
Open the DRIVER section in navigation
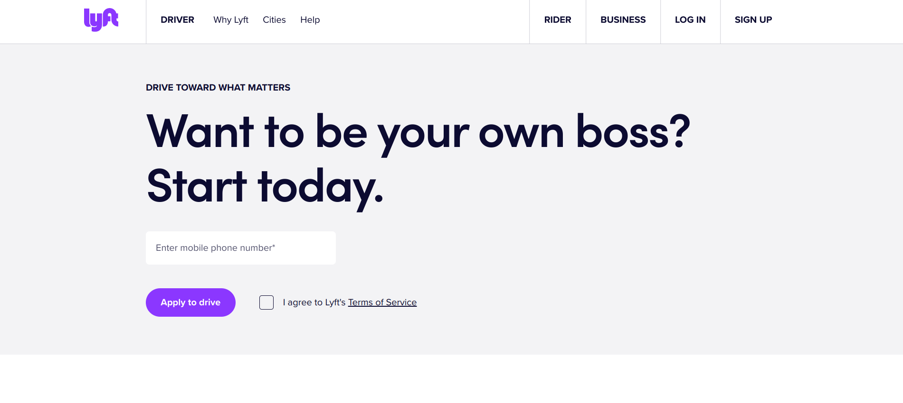(177, 20)
